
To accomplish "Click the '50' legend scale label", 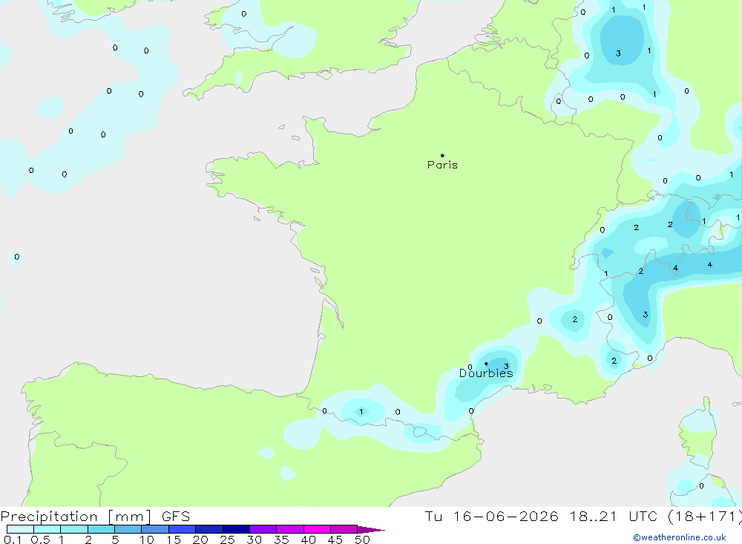I will tap(362, 540).
